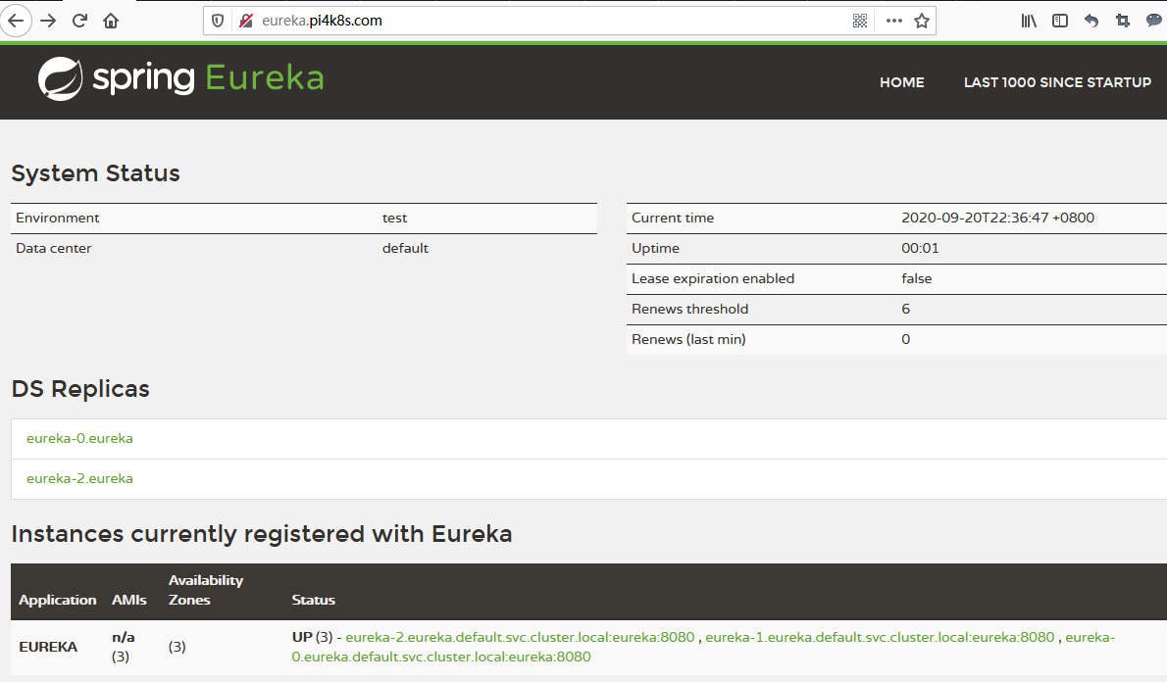Click the n/a (3) AMIs cell
Viewport: 1167px width, 682px height.
tap(123, 647)
